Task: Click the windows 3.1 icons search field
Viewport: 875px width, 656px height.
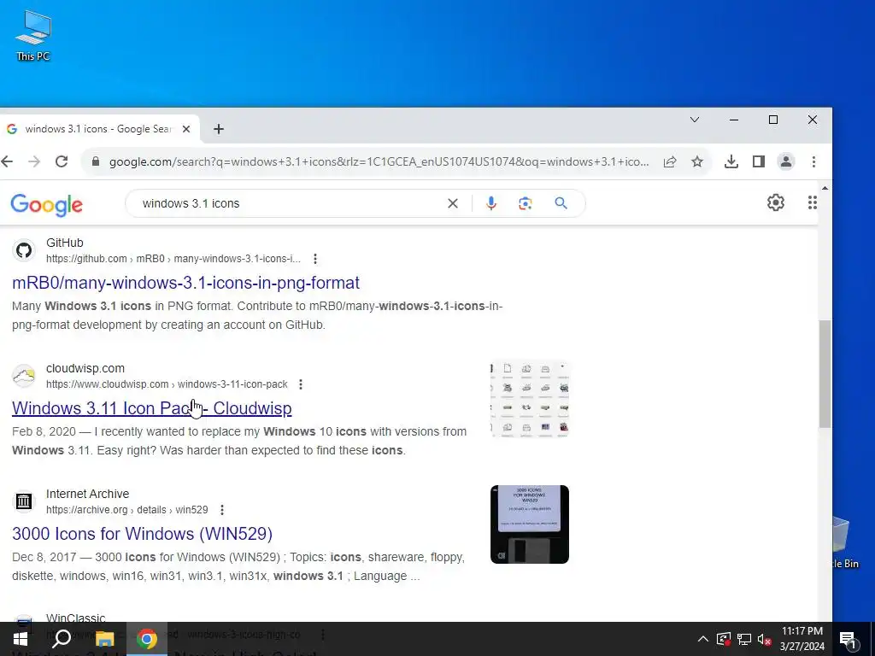Action: [291, 203]
